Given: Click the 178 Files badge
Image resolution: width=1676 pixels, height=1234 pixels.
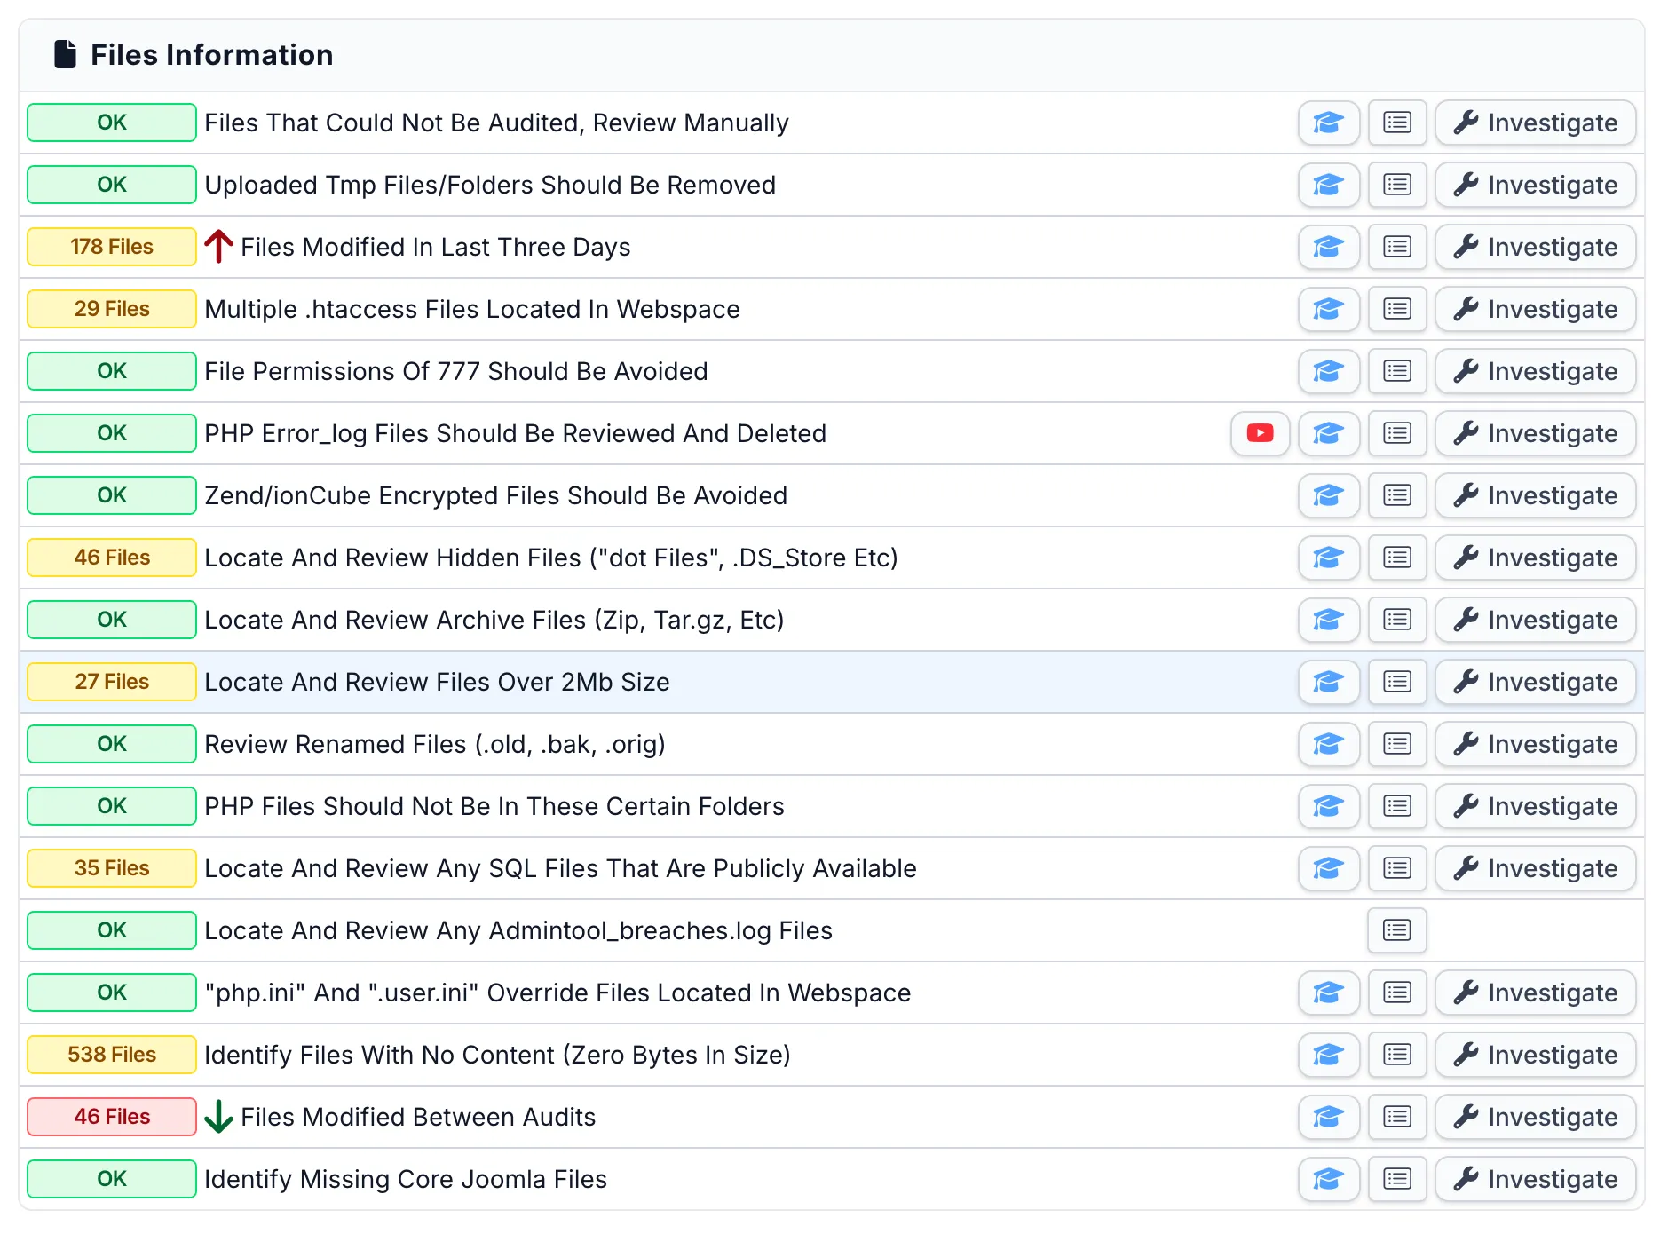Looking at the screenshot, I should 111,247.
